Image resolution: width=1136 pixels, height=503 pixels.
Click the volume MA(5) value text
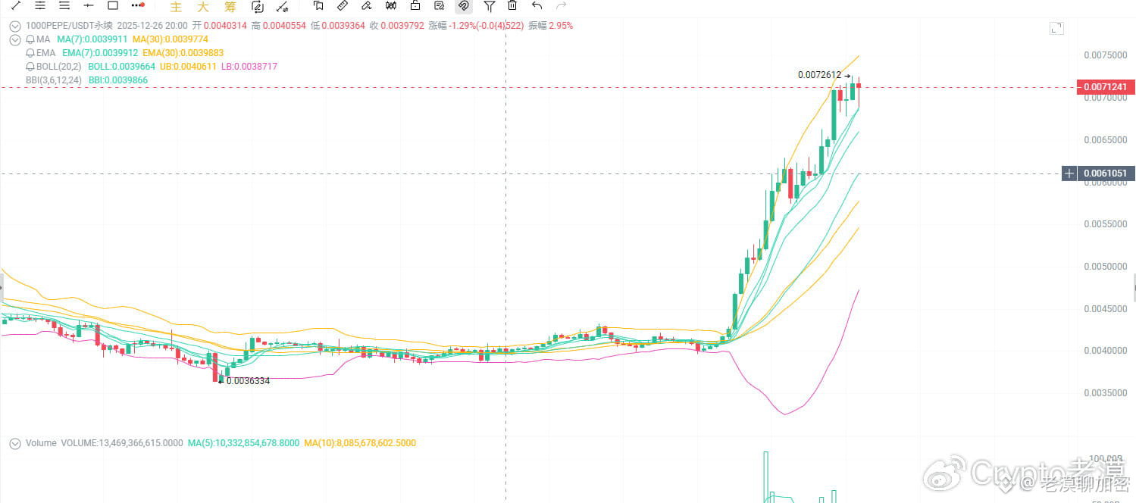(243, 443)
